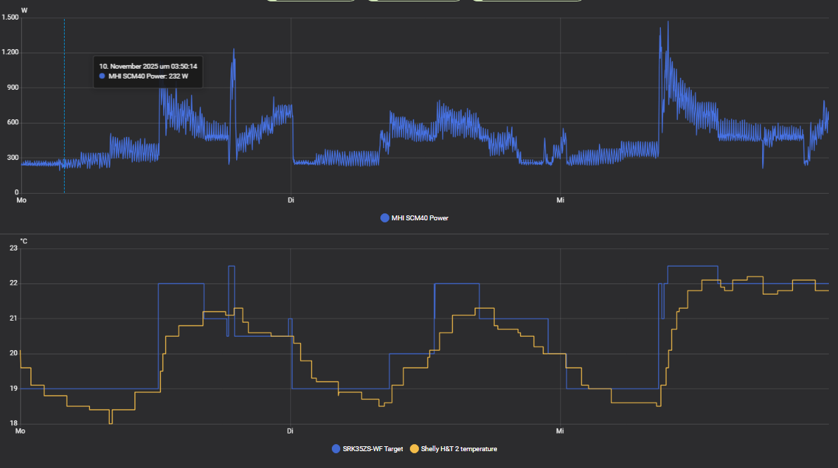Hide the SRK35ZS-WF Target series via legend
Viewport: 838px width, 468px height.
point(372,449)
